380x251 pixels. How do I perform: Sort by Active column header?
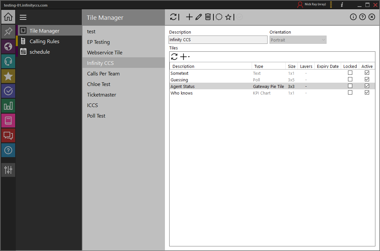click(367, 66)
